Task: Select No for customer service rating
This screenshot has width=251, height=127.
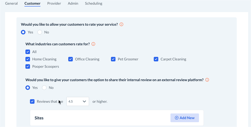Action: tap(40, 32)
